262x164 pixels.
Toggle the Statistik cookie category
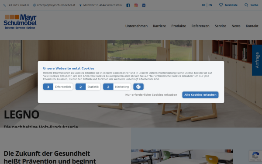pos(88,87)
